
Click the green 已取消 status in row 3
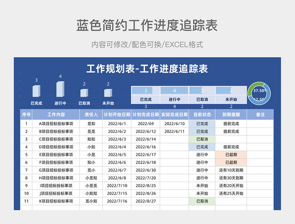click(x=202, y=139)
